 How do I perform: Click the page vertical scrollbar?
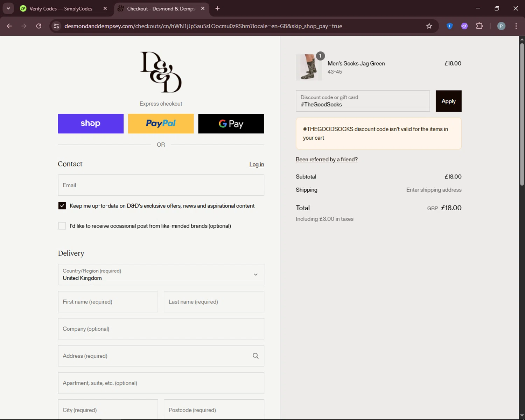click(522, 114)
